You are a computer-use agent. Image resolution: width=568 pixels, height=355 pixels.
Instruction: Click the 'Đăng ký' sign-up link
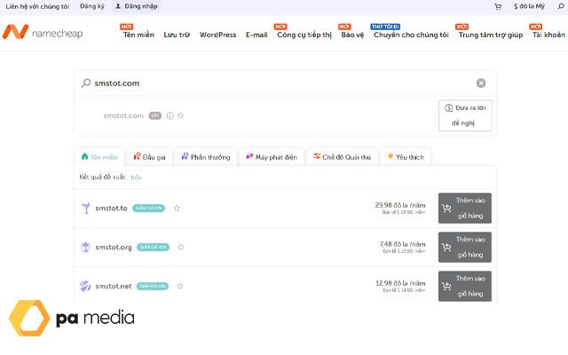[92, 6]
